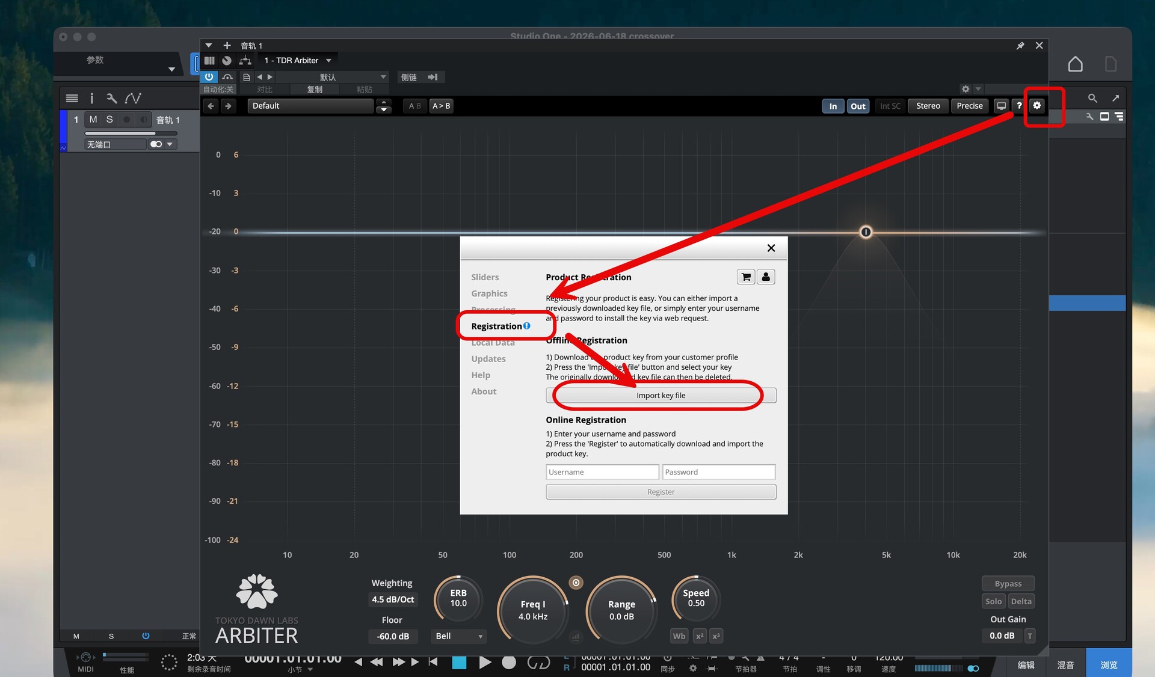Click the Play button in transport
Viewport: 1155px width, 677px height.
coord(485,663)
